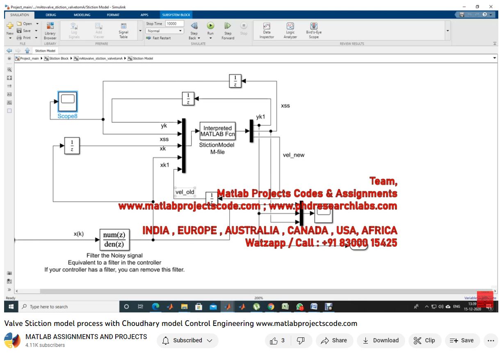Run the simulation with the green Run button
This screenshot has width=502, height=353.
210,26
